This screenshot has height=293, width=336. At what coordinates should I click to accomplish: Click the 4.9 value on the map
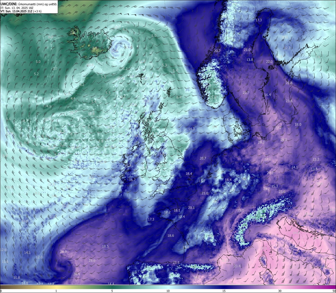[x=49, y=106]
